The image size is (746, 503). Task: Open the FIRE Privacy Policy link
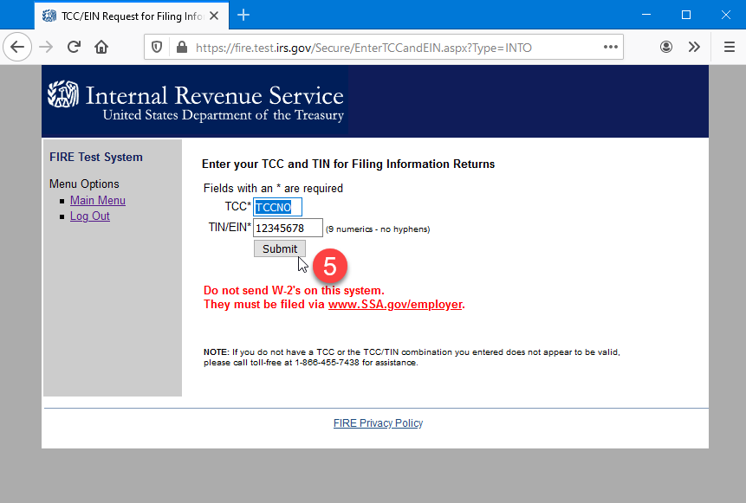pos(378,423)
